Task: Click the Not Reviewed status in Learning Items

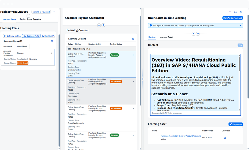Action: click(x=22, y=63)
